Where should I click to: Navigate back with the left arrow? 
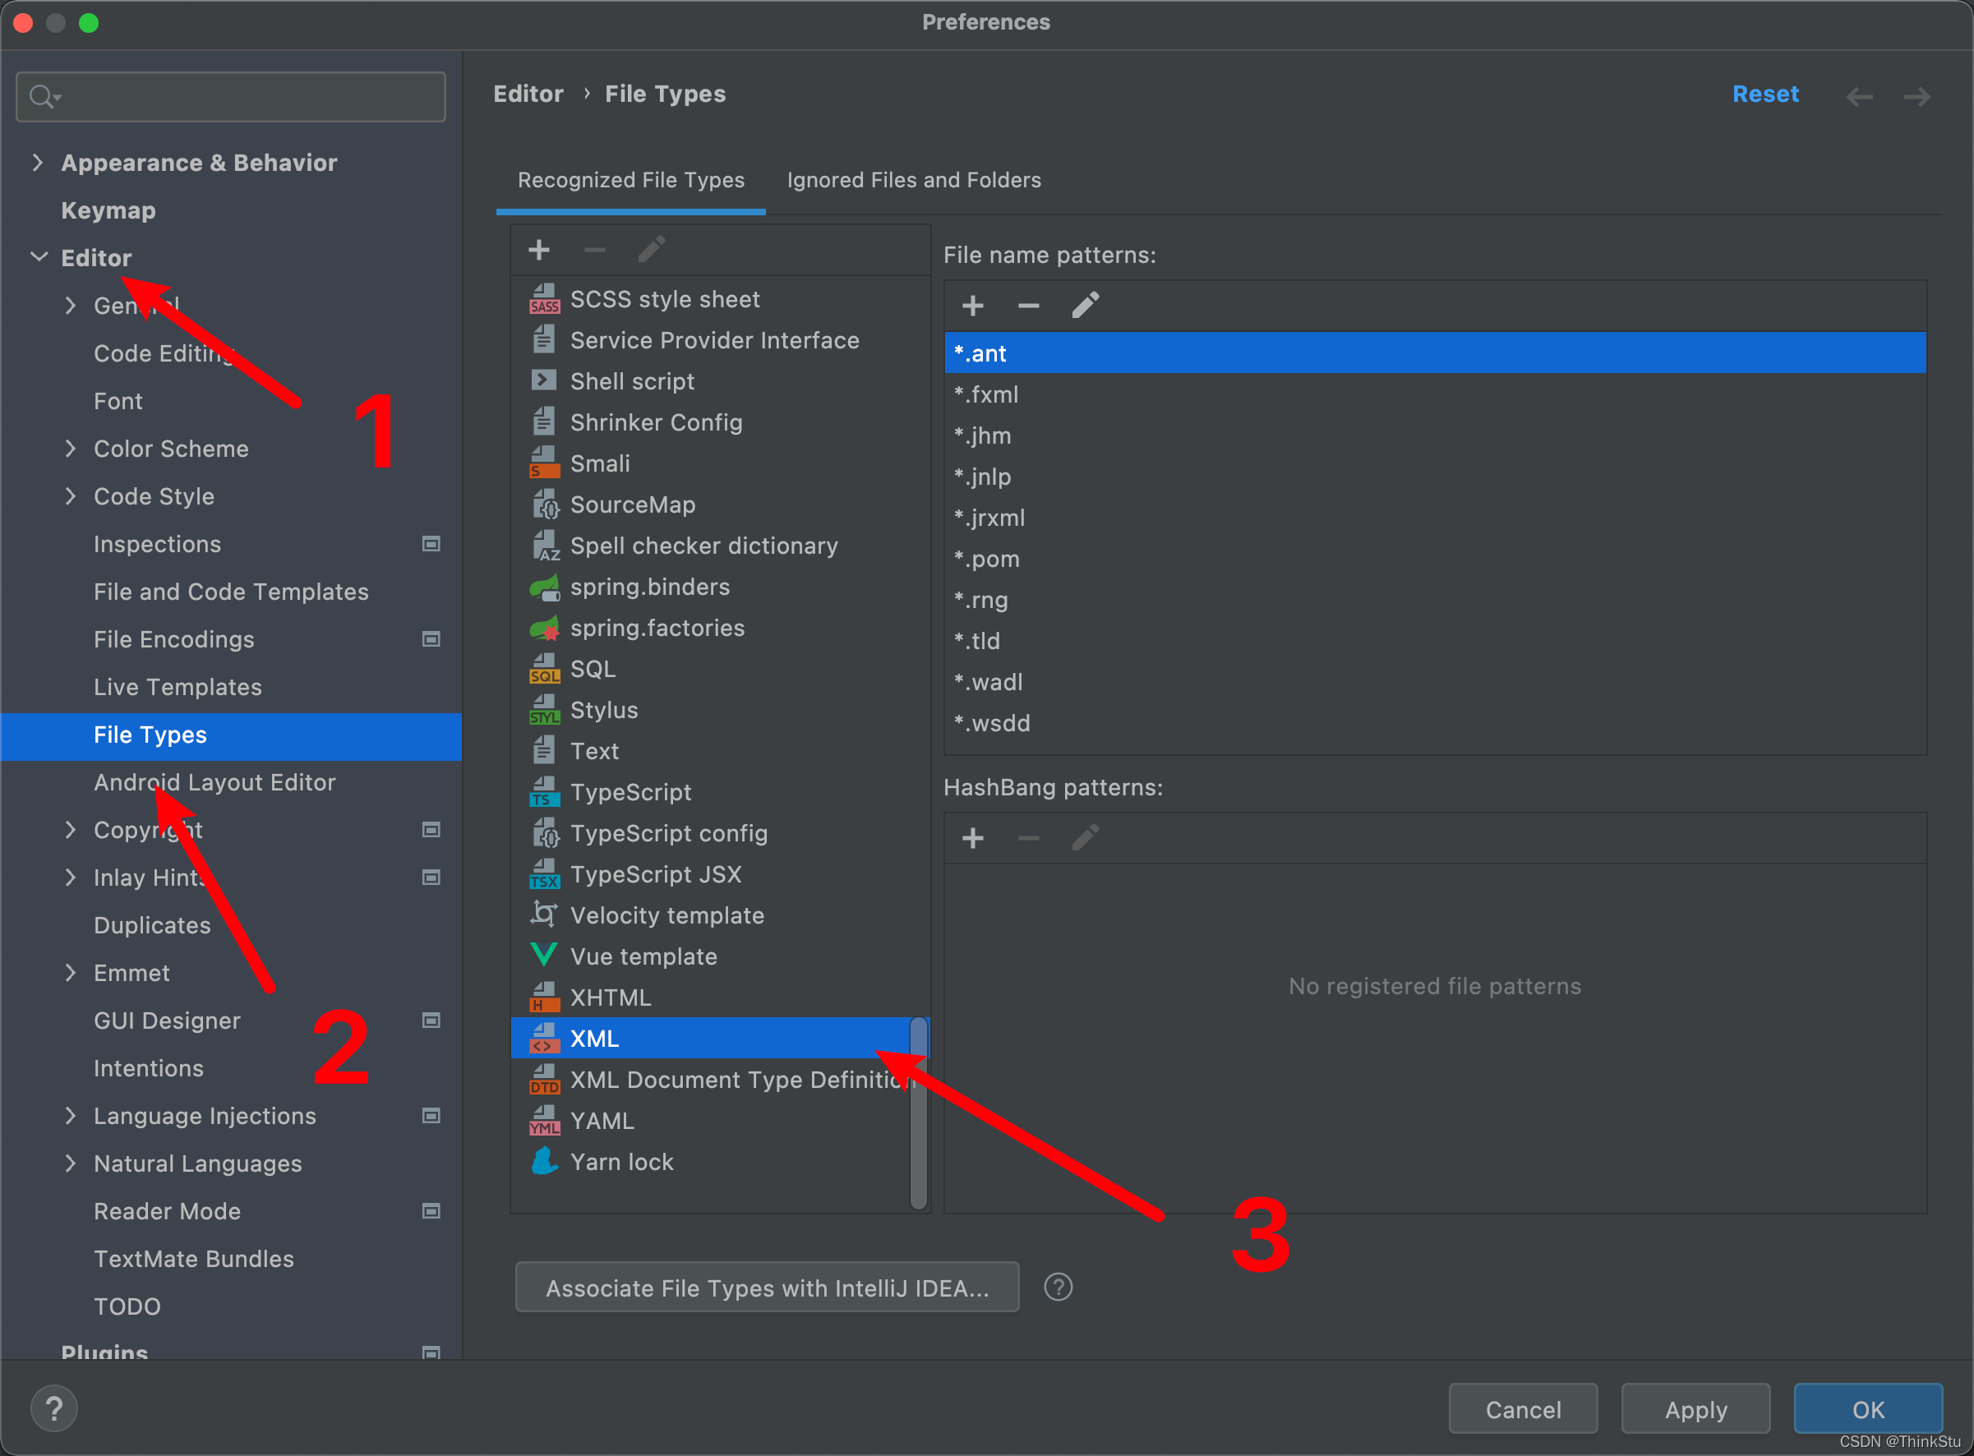click(1859, 95)
